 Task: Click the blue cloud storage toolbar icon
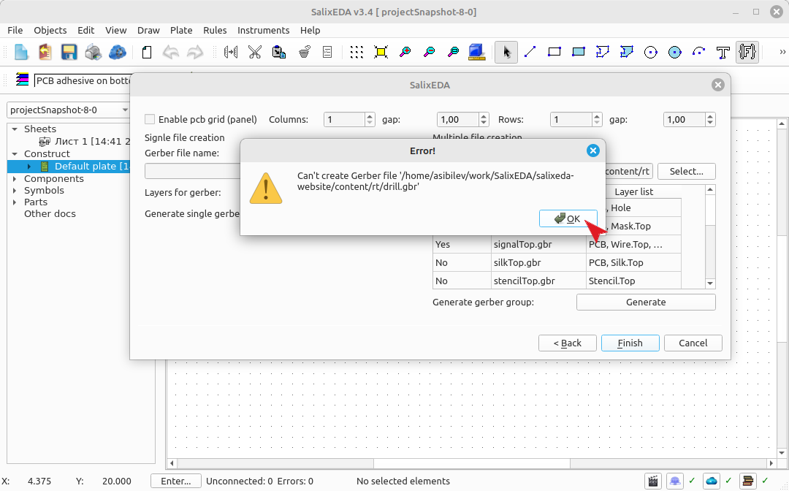click(x=117, y=53)
